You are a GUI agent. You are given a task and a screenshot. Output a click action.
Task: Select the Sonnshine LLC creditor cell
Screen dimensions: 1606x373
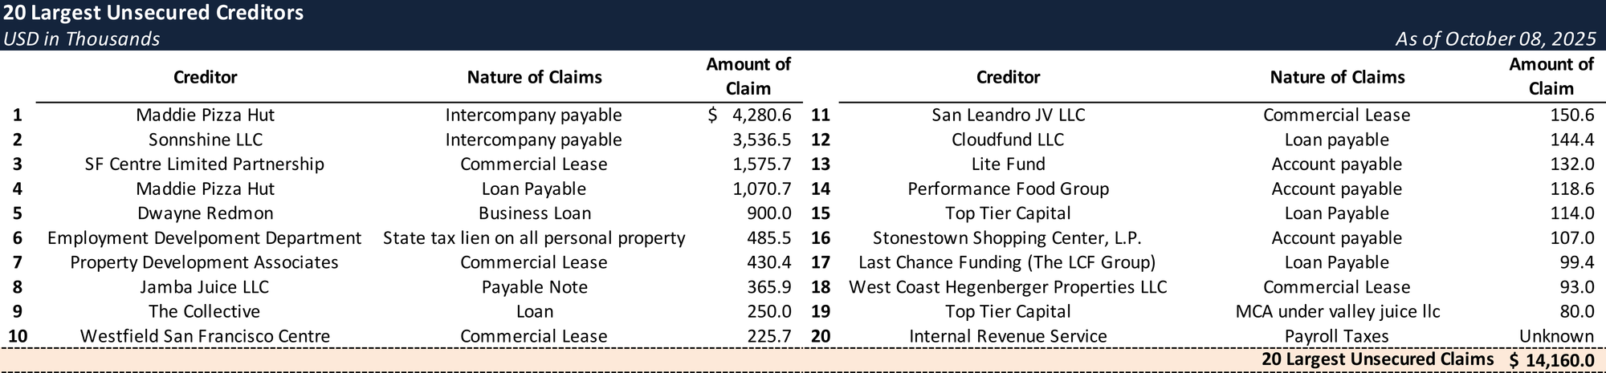click(x=205, y=140)
